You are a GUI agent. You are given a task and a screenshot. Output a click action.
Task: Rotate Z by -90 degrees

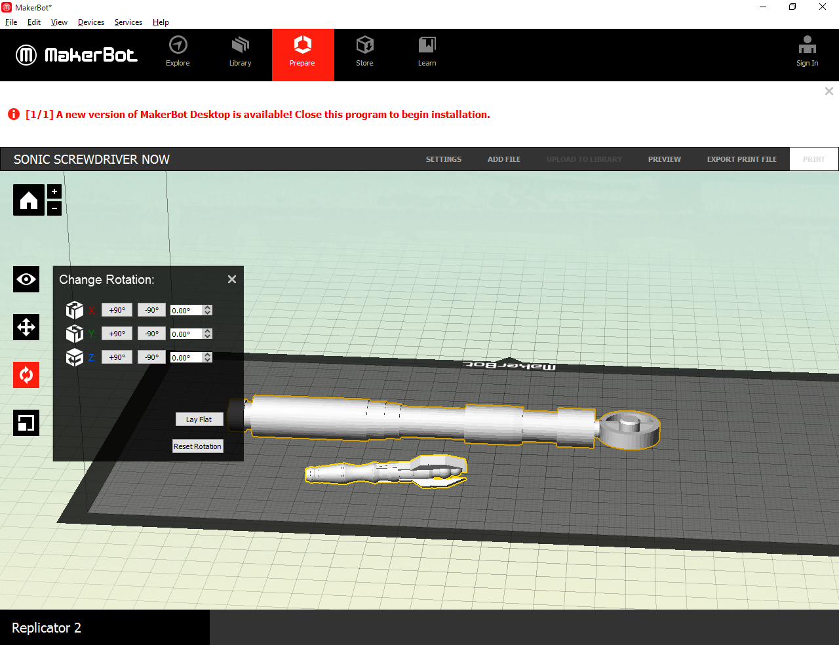(x=151, y=357)
